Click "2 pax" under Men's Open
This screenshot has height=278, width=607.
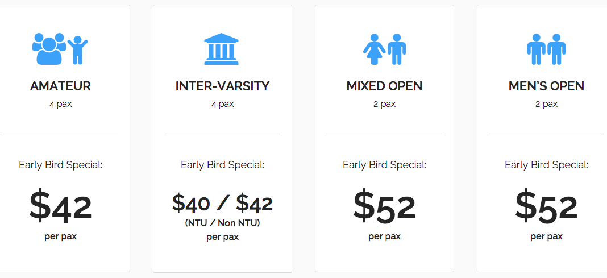(x=546, y=104)
